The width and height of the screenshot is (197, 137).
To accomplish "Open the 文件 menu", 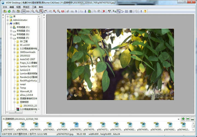I will pos(5,7).
